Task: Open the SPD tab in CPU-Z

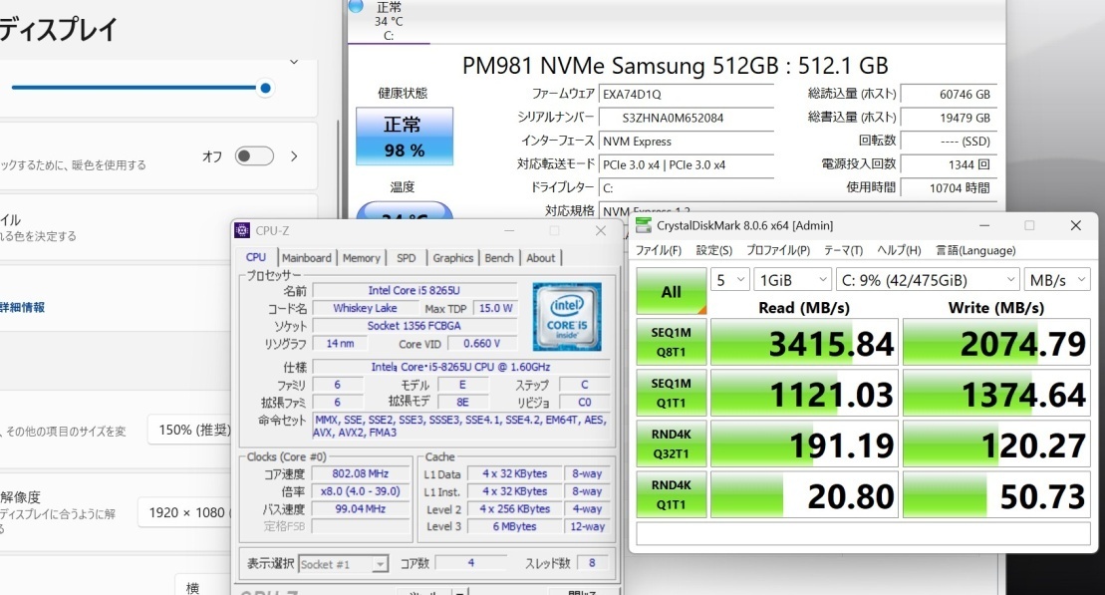Action: (406, 258)
